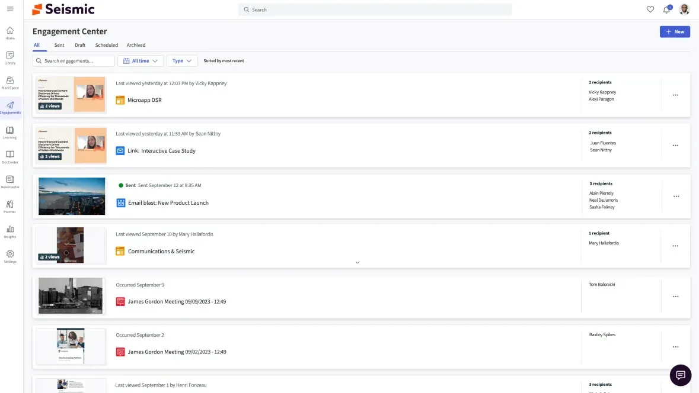
Task: Open more options for Meeting 09/02/2023
Action: click(675, 347)
